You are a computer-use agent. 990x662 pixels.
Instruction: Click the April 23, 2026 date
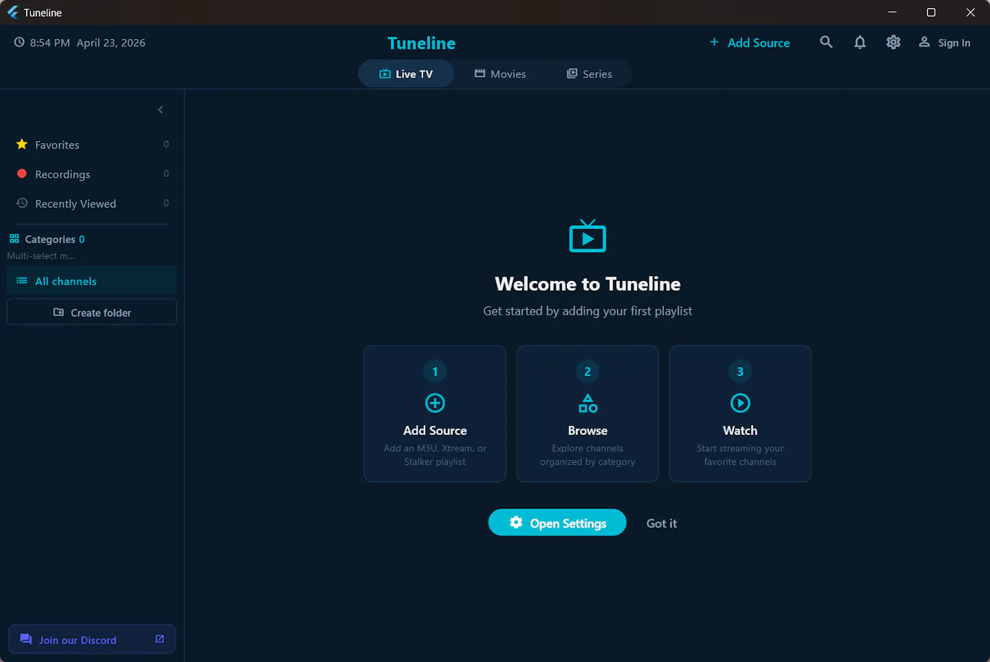point(111,43)
